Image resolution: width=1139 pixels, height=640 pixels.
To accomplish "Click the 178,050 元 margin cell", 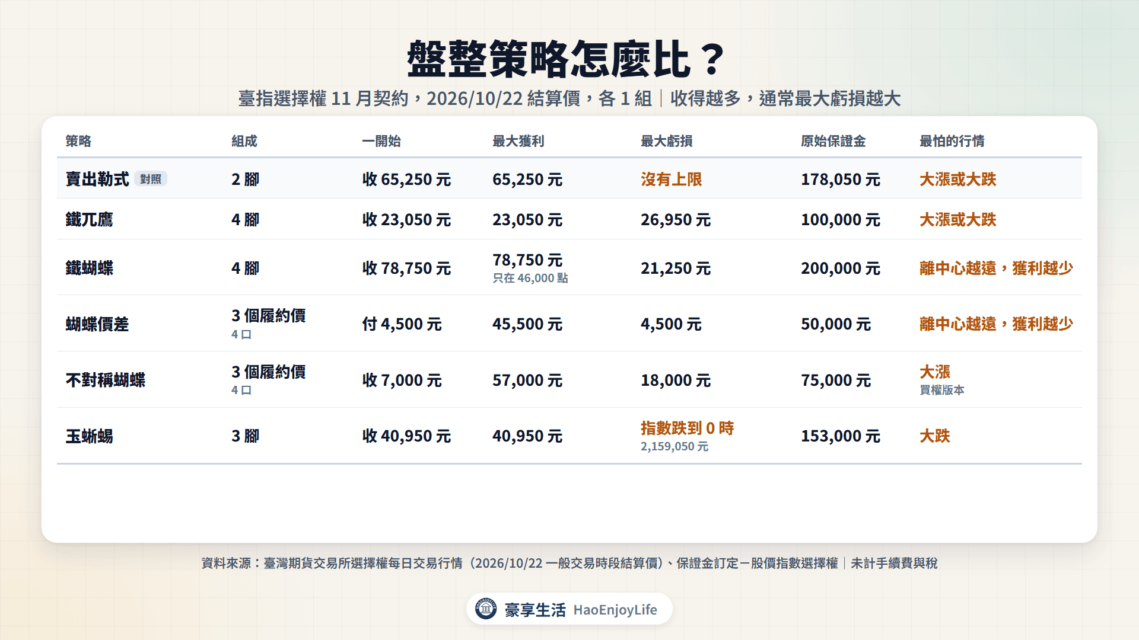I will coord(841,179).
